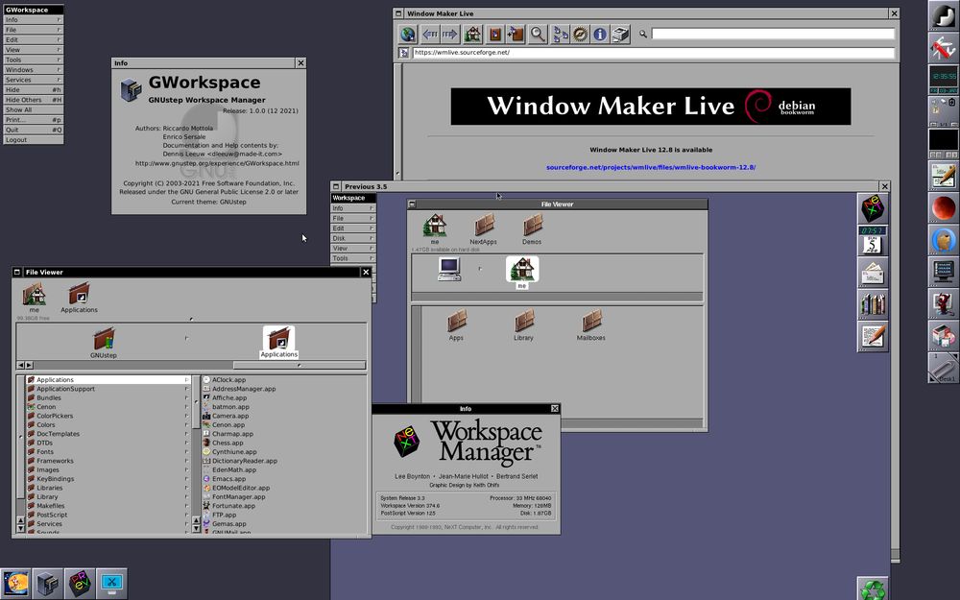Expand the Makefiles folder in left column

(186, 506)
